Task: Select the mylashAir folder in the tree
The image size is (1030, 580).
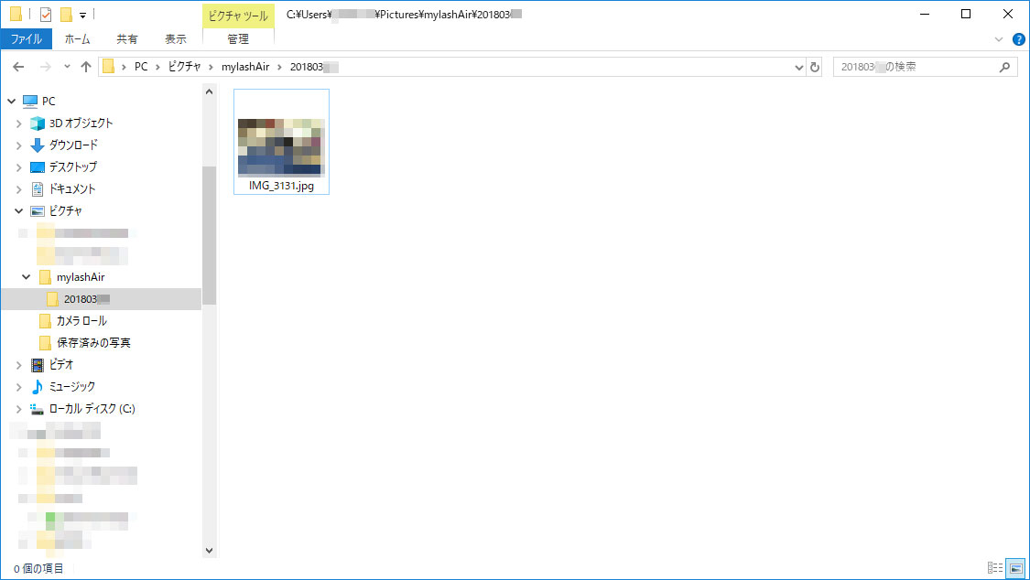Action: [x=81, y=277]
